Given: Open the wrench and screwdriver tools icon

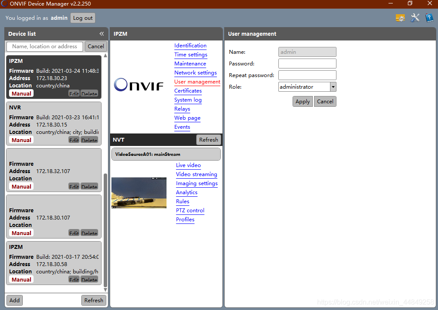Looking at the screenshot, I should point(415,18).
